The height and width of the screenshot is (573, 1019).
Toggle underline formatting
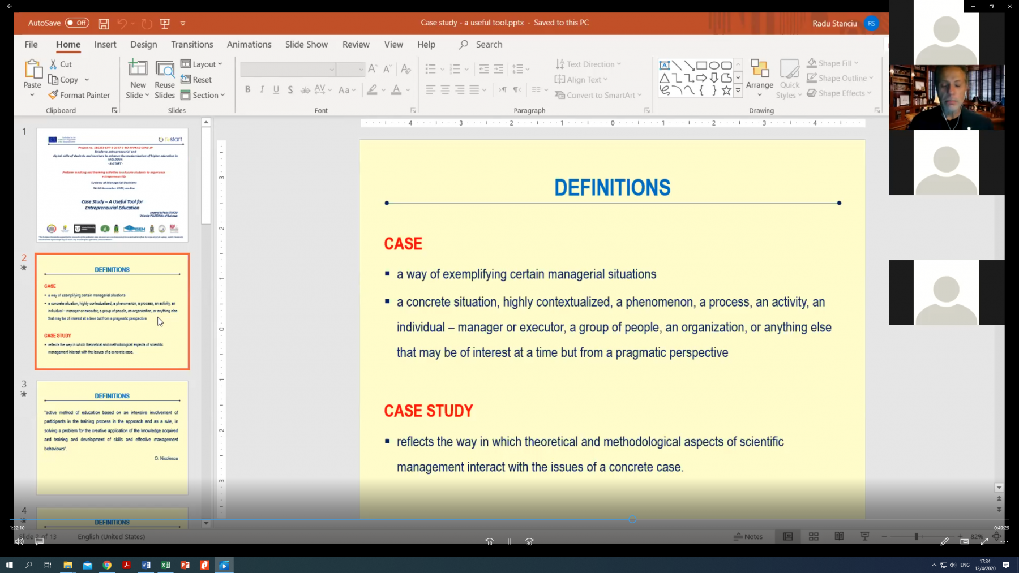pyautogui.click(x=276, y=89)
